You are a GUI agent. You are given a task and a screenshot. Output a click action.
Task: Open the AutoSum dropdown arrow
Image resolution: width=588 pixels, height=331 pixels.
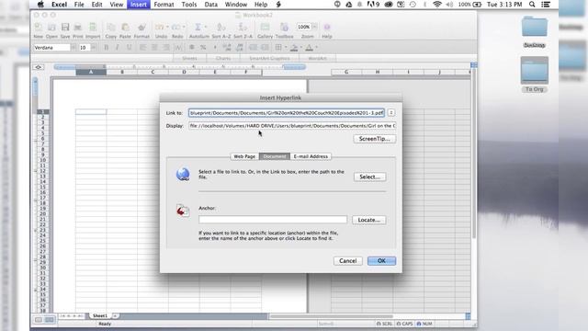pyautogui.click(x=206, y=27)
